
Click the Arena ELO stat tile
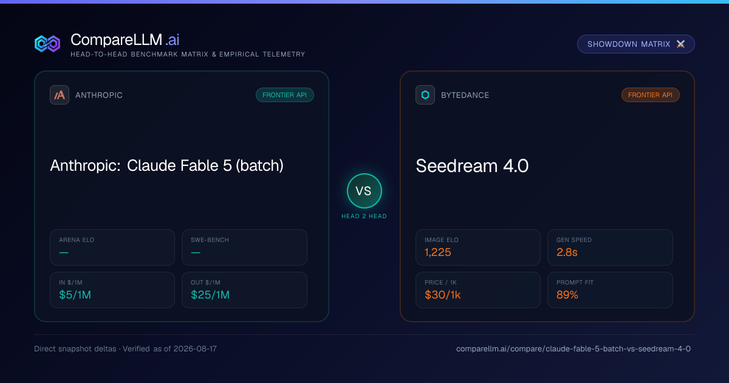pyautogui.click(x=112, y=247)
